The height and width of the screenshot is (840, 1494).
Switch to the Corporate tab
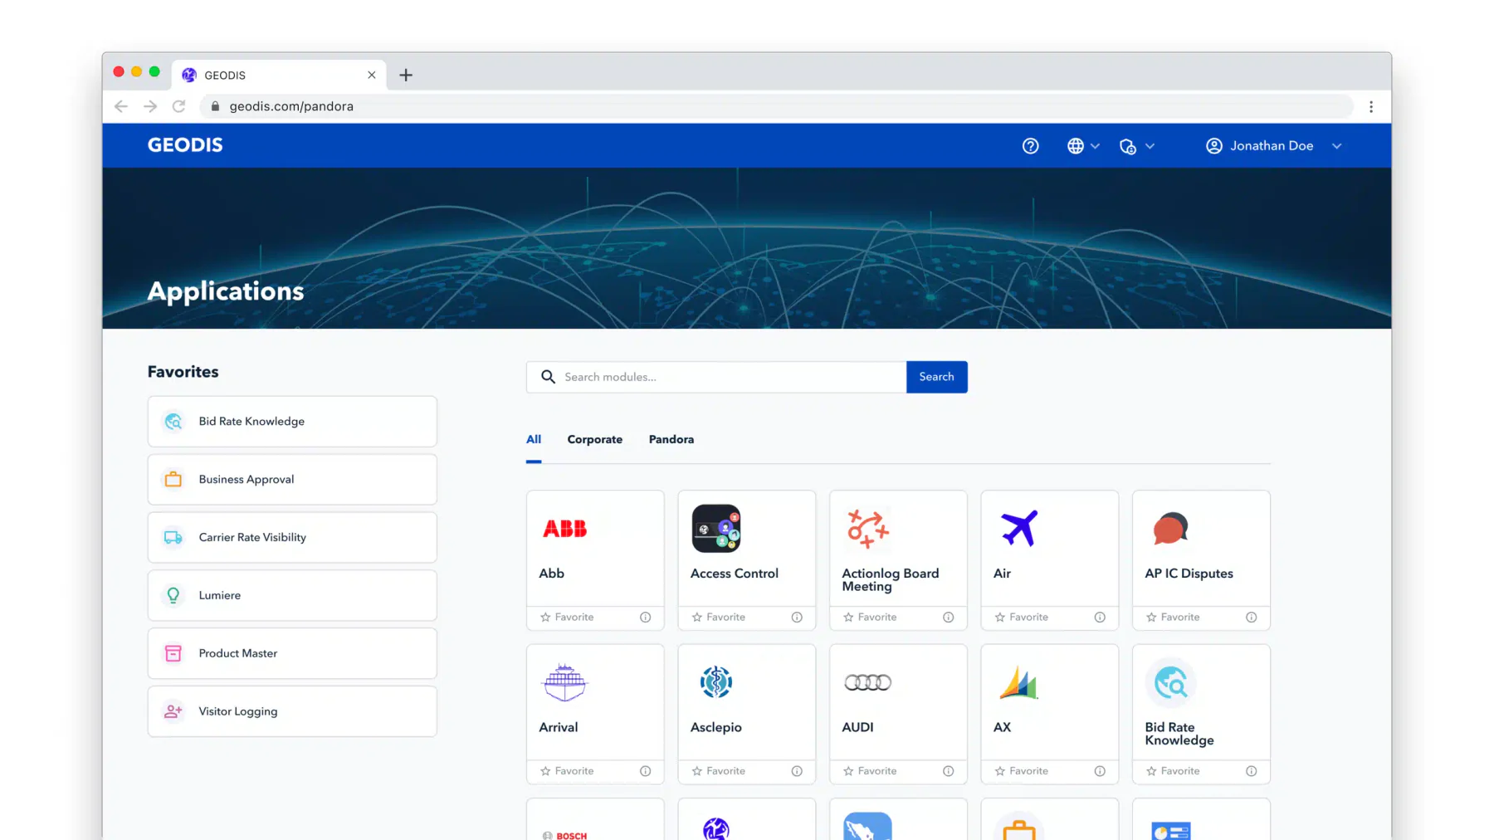(x=594, y=439)
